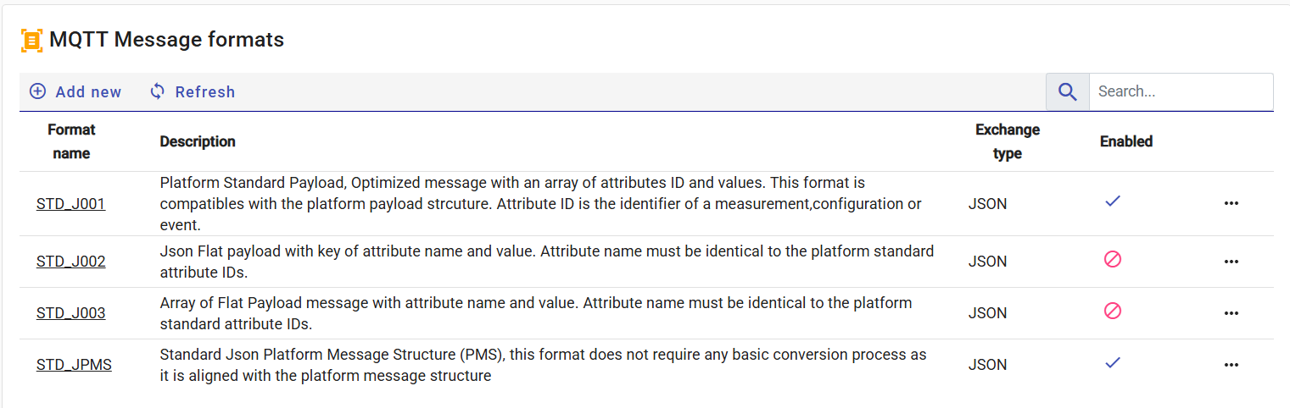Open the STD_J003 format link
Viewport: 1290px width, 408px height.
(x=71, y=313)
